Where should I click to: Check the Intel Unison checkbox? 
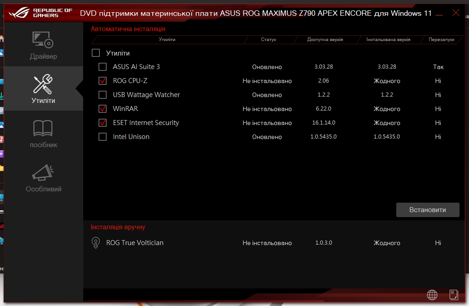pyautogui.click(x=102, y=136)
